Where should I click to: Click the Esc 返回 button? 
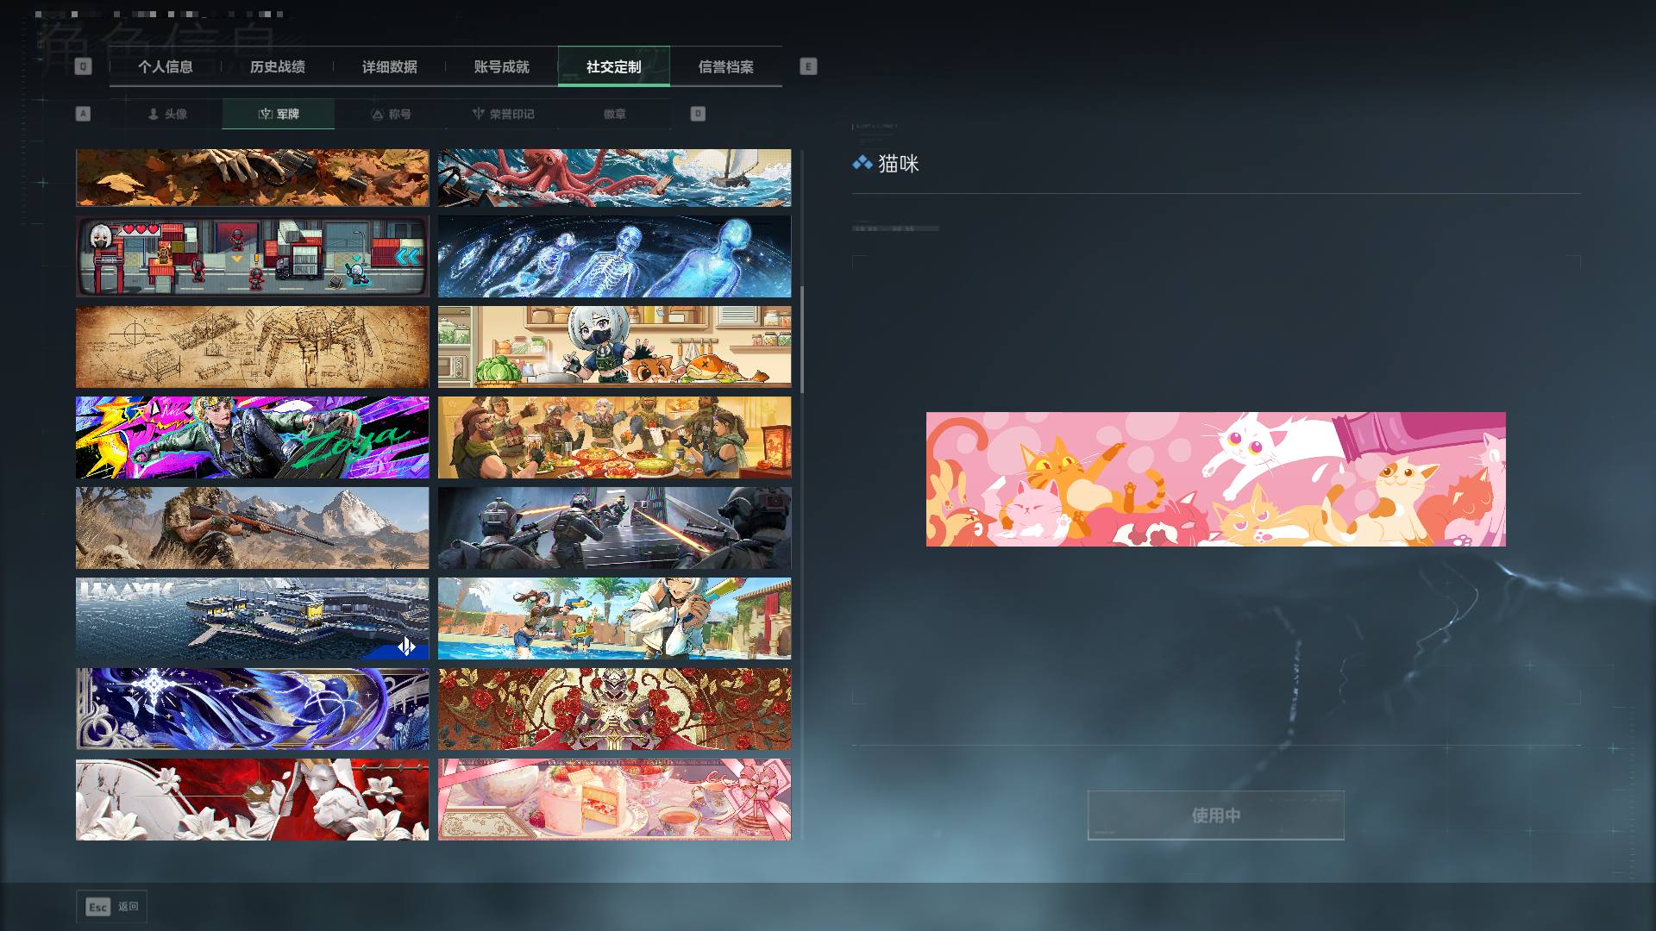111,907
